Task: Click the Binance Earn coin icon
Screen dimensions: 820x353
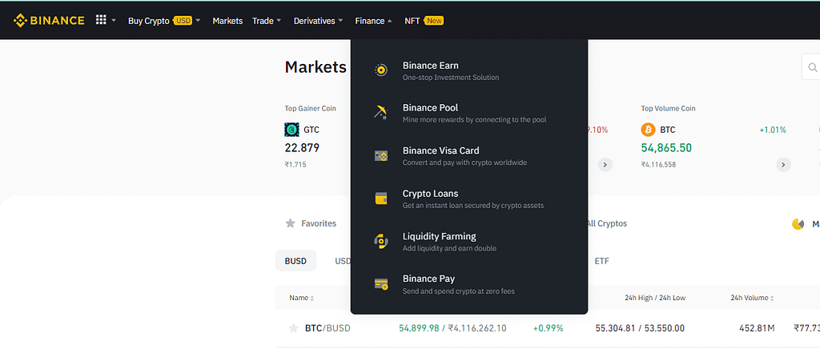Action: pyautogui.click(x=380, y=70)
